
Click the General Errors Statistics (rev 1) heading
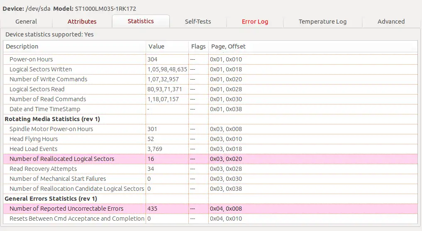coord(51,199)
